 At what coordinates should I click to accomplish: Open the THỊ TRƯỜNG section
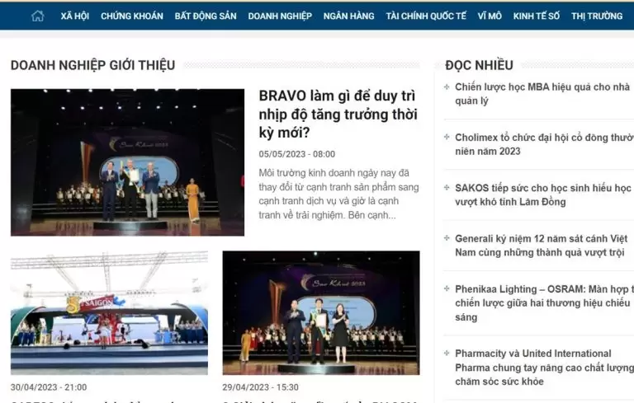597,16
